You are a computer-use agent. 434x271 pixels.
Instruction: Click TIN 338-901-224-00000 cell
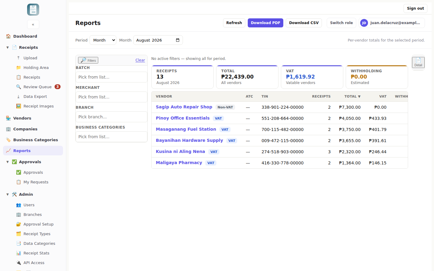click(x=282, y=107)
